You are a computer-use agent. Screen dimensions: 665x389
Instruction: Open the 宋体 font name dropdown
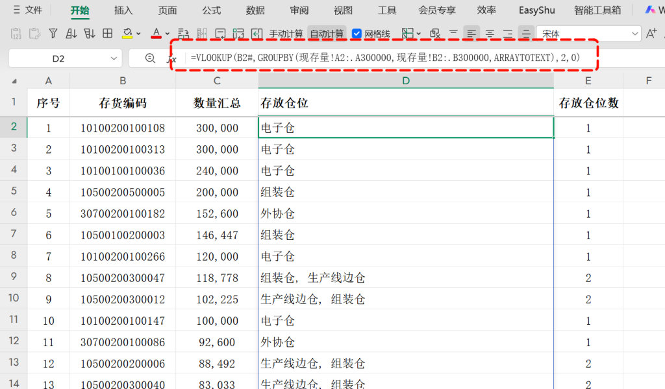pyautogui.click(x=635, y=34)
